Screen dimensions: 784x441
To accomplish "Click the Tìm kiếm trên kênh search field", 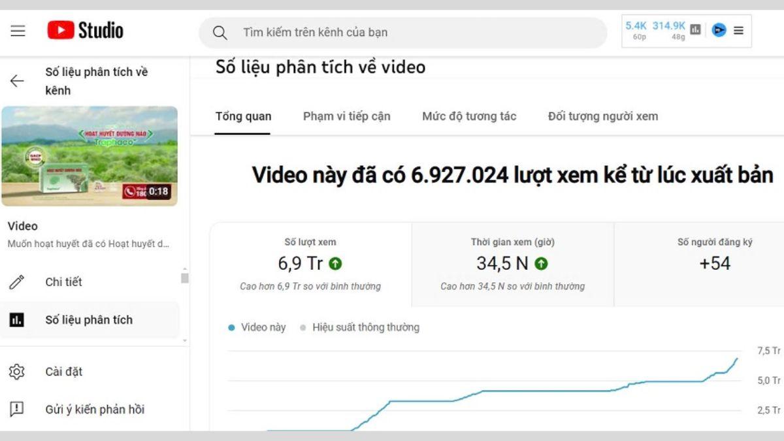I will (x=418, y=32).
